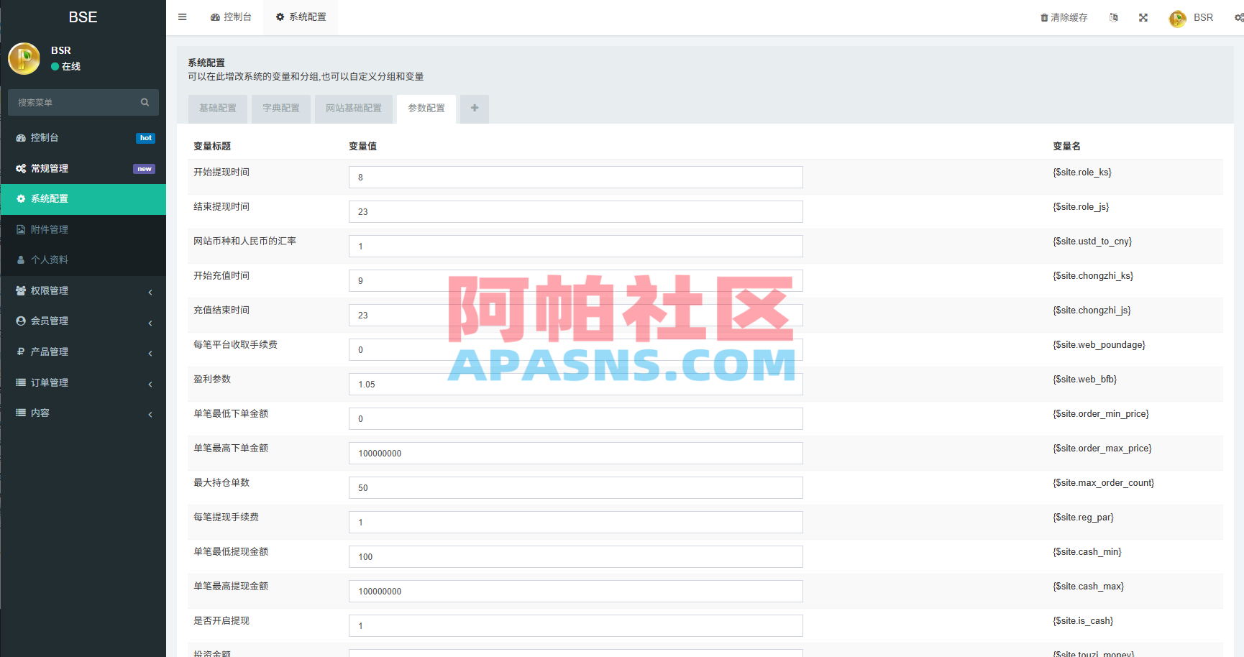Click the 最大持仓单数 input field

click(x=576, y=488)
